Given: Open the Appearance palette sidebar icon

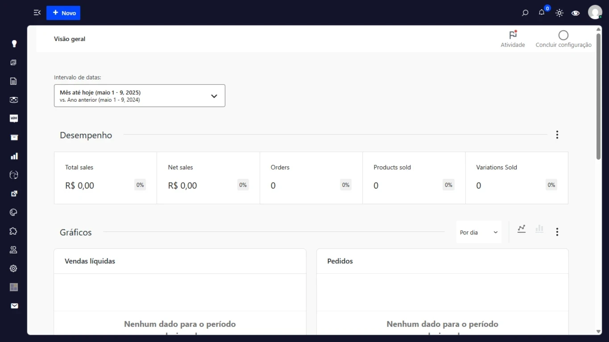Looking at the screenshot, I should pos(13,212).
